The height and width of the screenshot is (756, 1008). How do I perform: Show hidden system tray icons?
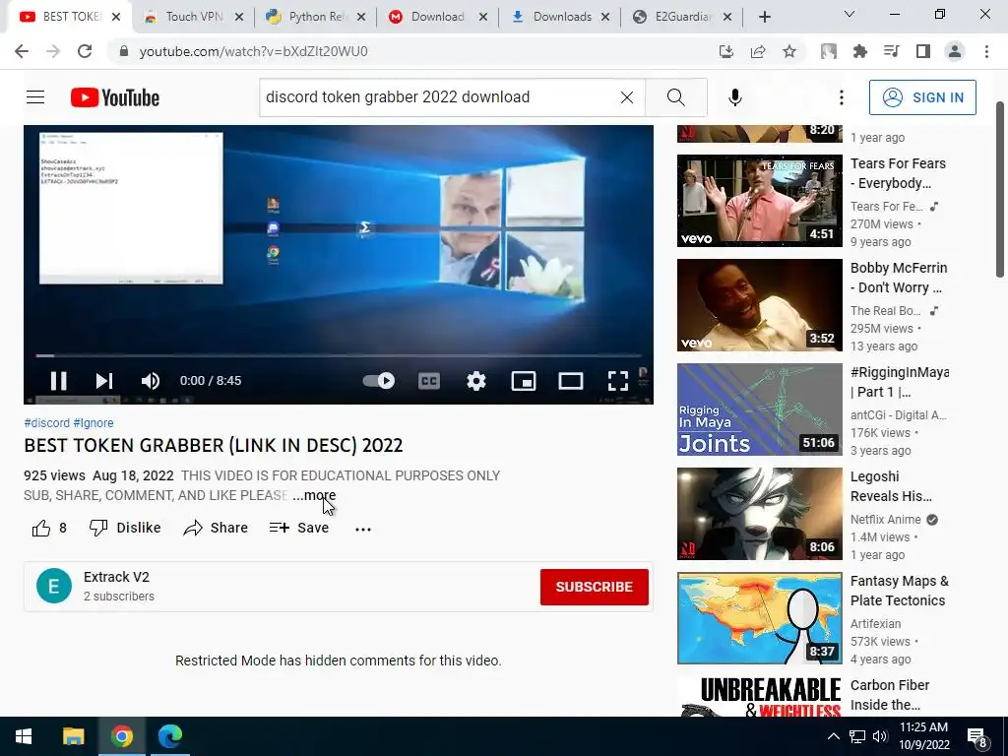click(x=833, y=736)
